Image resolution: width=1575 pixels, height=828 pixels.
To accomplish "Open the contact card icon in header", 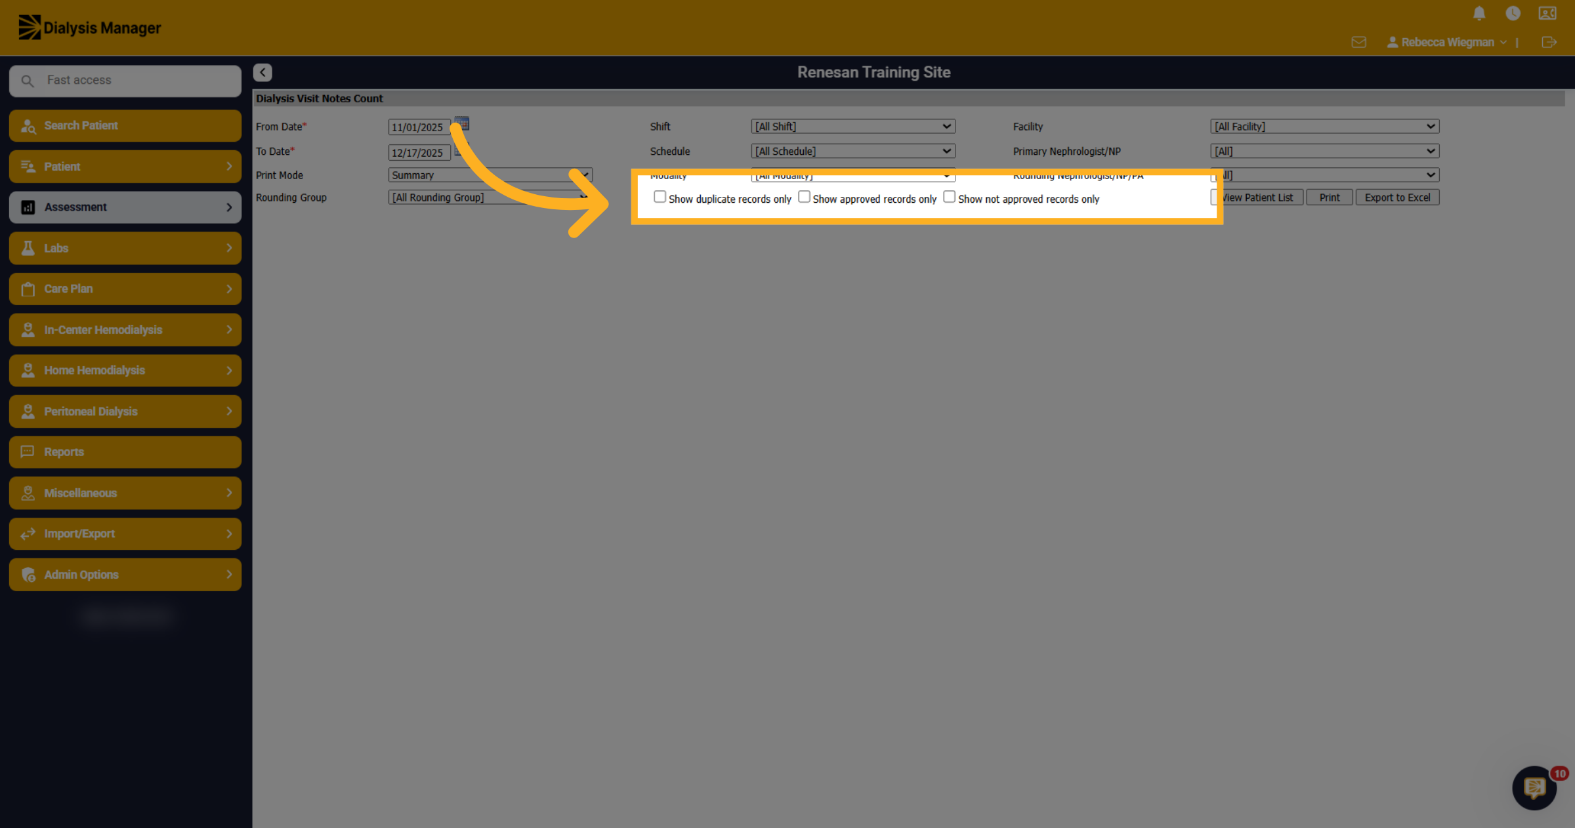I will (1547, 13).
